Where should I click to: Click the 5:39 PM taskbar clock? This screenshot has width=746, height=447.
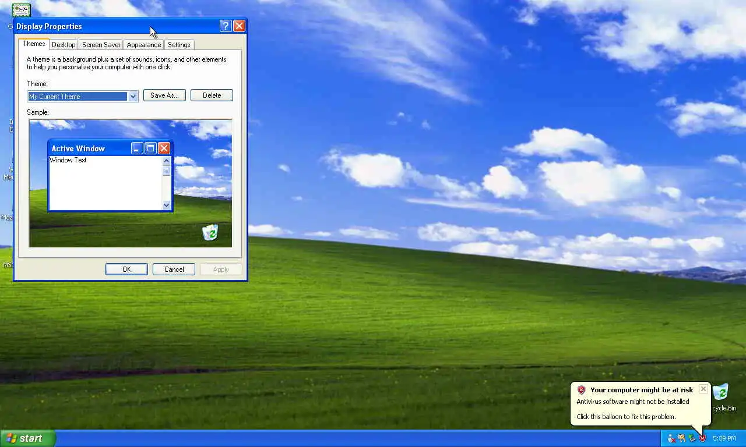click(x=723, y=438)
